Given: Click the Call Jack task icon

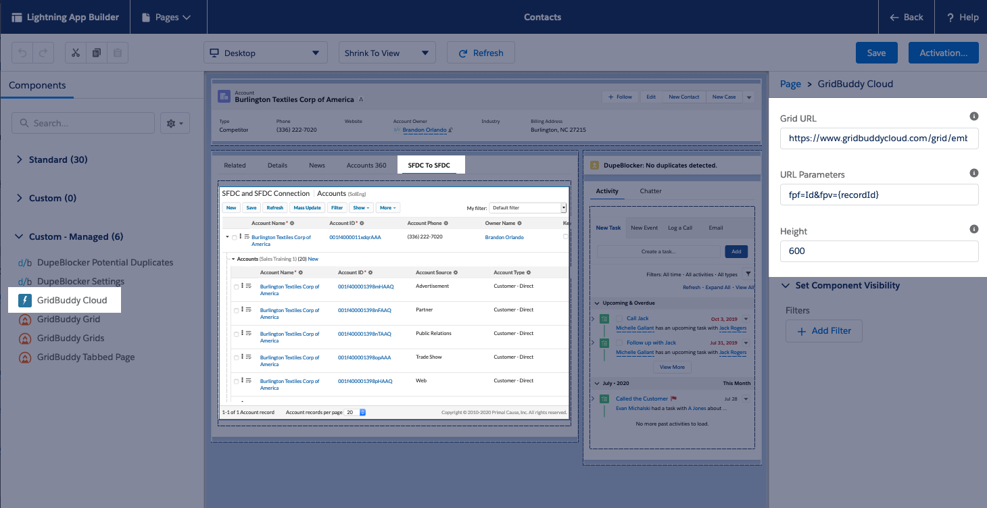Looking at the screenshot, I should (x=604, y=318).
